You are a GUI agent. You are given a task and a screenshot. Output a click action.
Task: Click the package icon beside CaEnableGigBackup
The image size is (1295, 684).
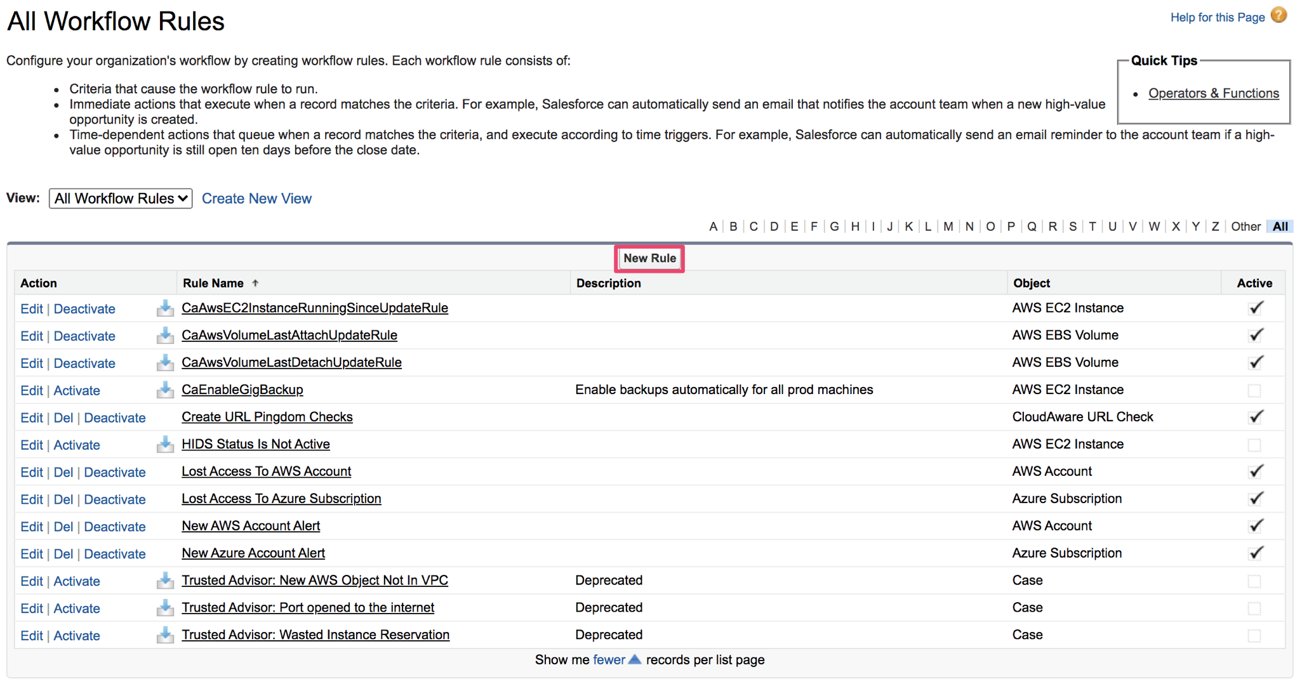[x=165, y=390]
